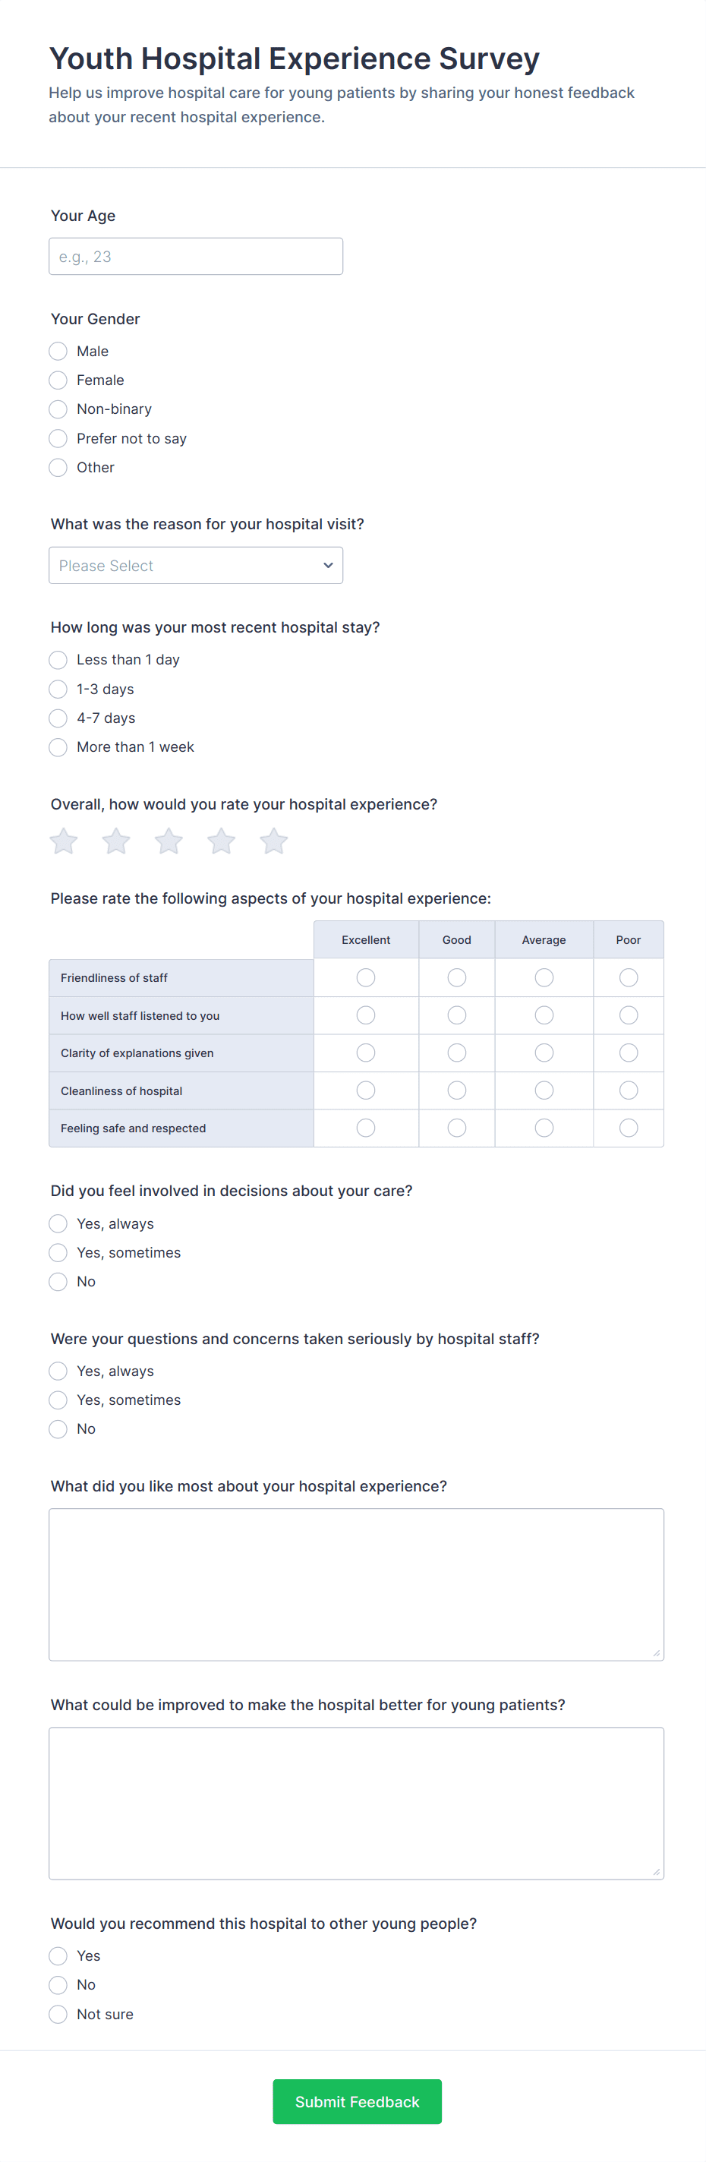
Task: Click the 'liked most' text area
Action: click(x=356, y=1585)
